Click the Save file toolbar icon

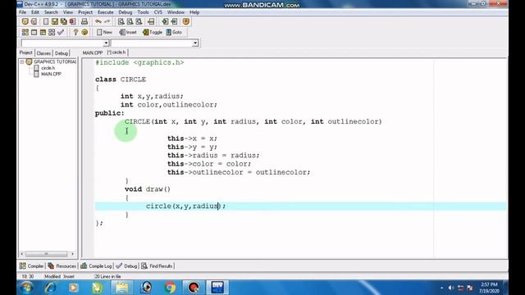pyautogui.click(x=55, y=22)
